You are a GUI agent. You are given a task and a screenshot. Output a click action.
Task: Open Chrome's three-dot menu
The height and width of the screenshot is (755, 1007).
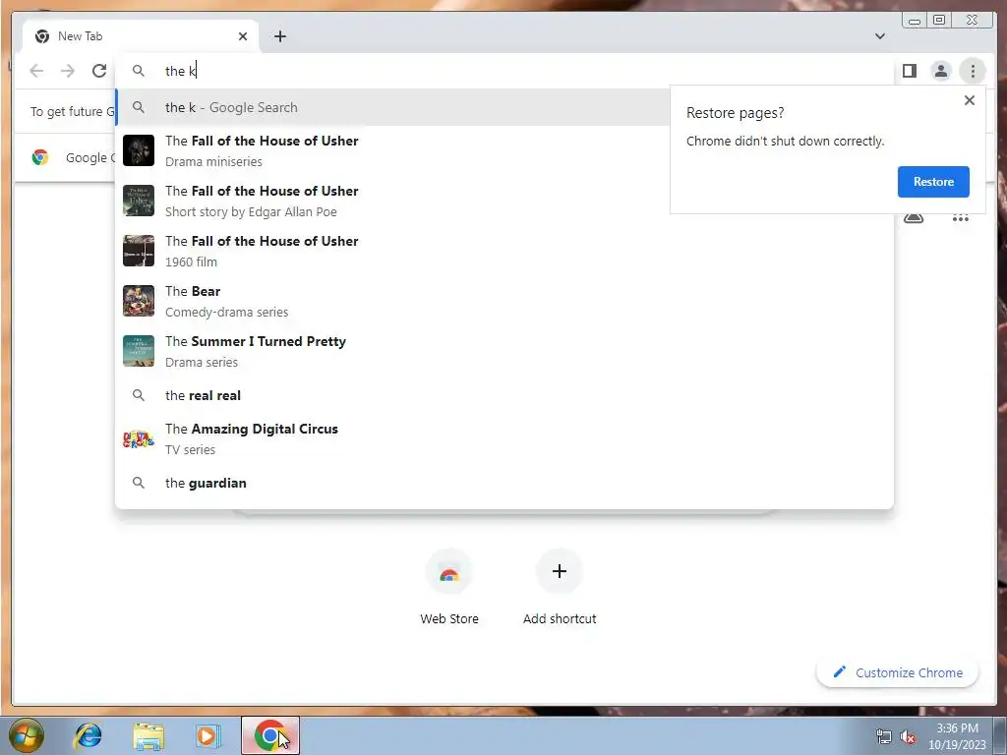coord(973,71)
